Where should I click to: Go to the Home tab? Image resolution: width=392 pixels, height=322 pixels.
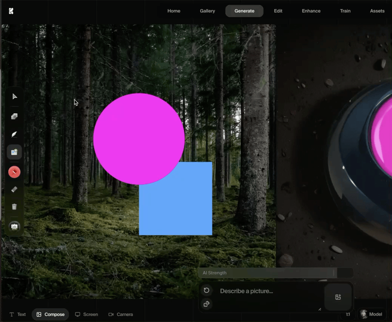click(174, 11)
